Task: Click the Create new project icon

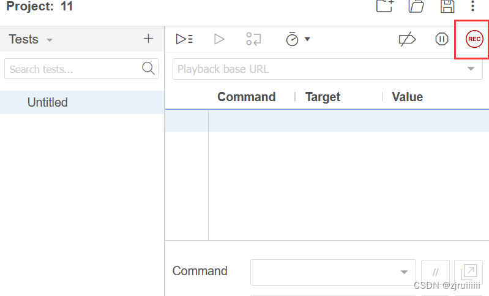Action: click(385, 6)
